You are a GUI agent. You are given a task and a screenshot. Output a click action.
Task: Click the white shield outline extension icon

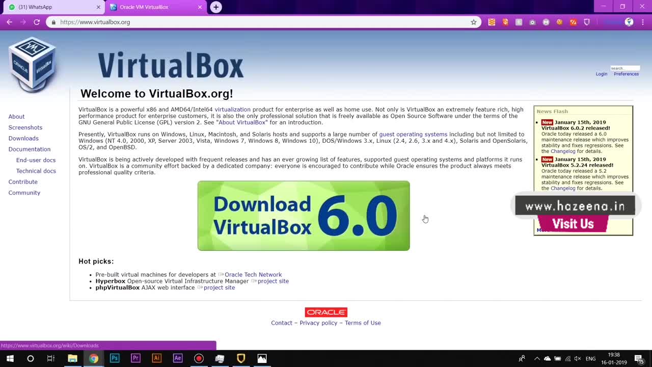(587, 22)
